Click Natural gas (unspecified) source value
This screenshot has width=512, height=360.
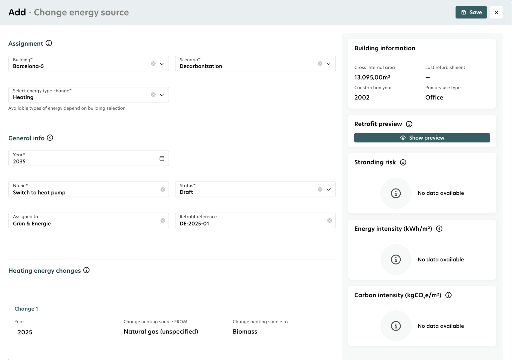[161, 332]
